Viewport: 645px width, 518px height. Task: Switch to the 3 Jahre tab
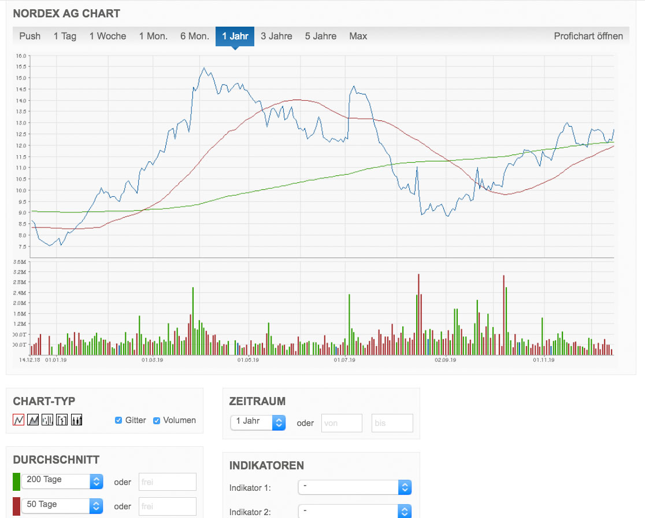pyautogui.click(x=276, y=36)
